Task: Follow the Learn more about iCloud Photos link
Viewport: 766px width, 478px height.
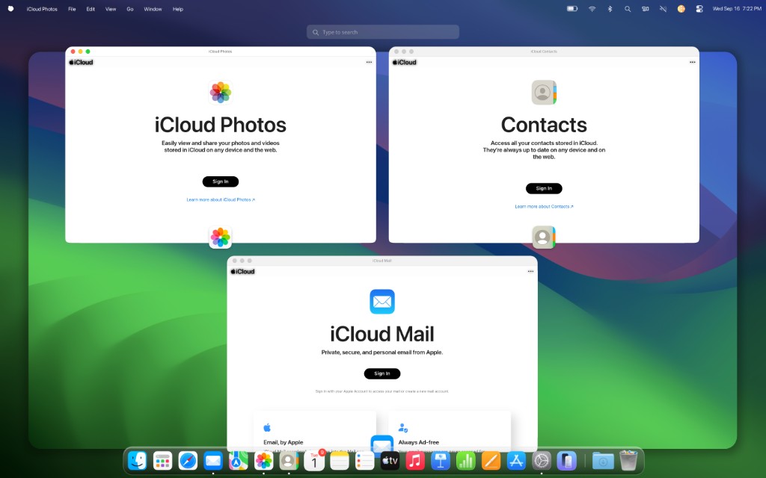Action: 221,199
